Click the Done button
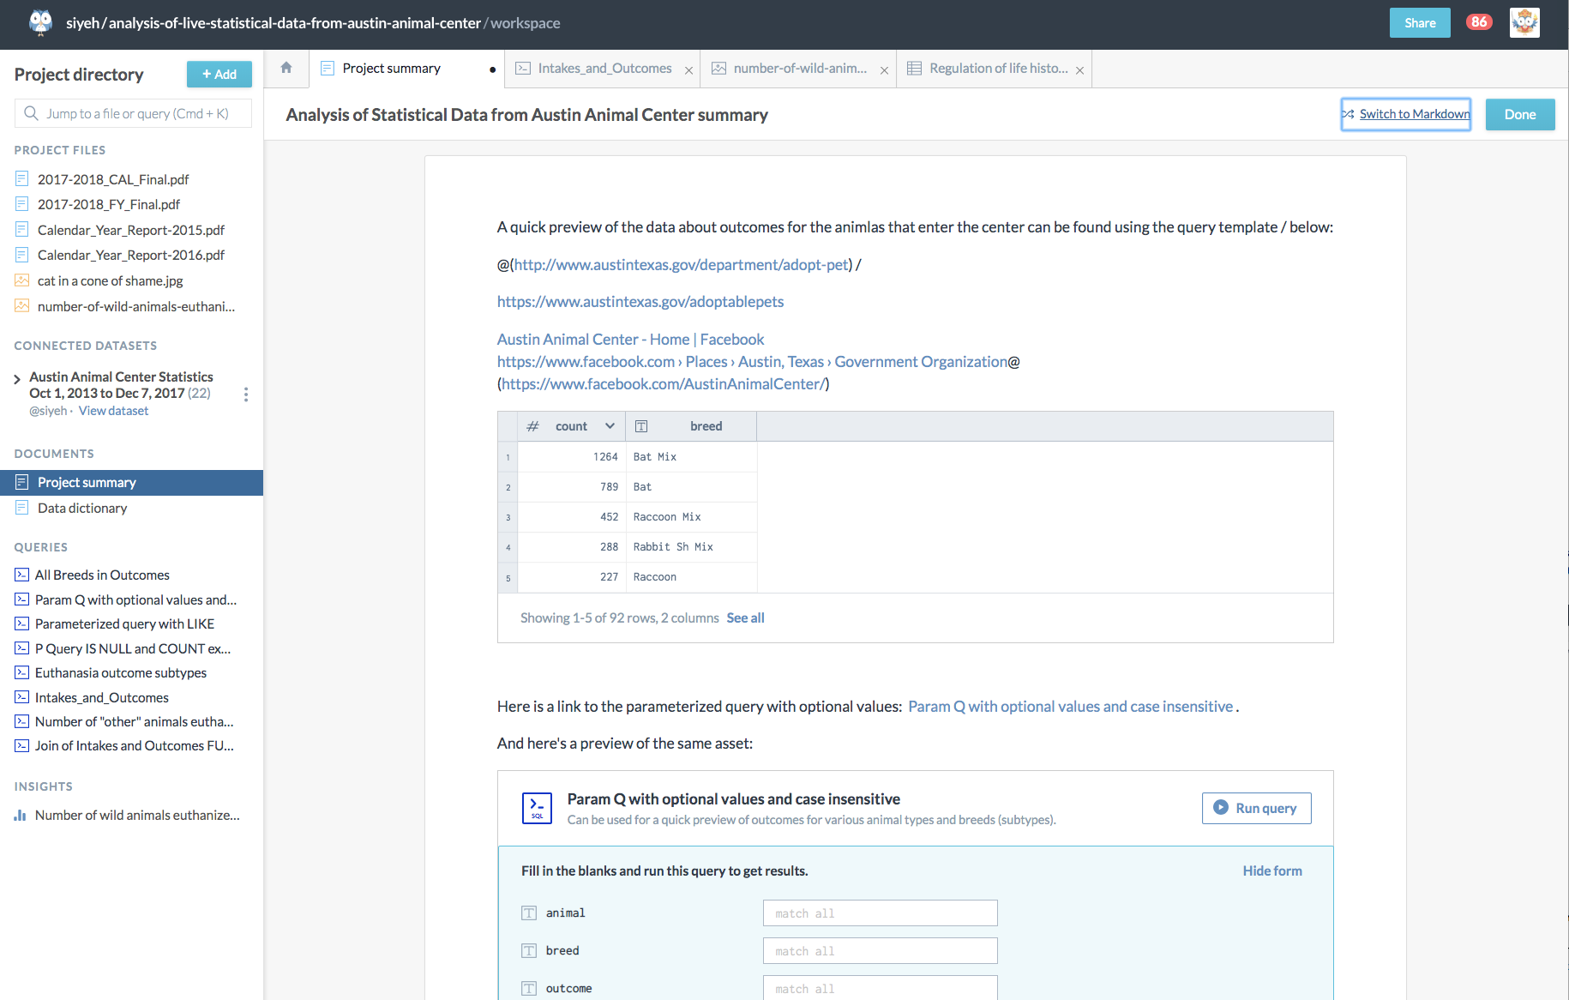The width and height of the screenshot is (1569, 1000). pyautogui.click(x=1520, y=115)
